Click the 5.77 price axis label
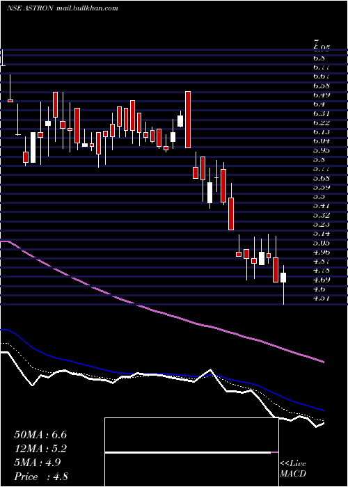Screen dimensions: 348x487 point(322,168)
